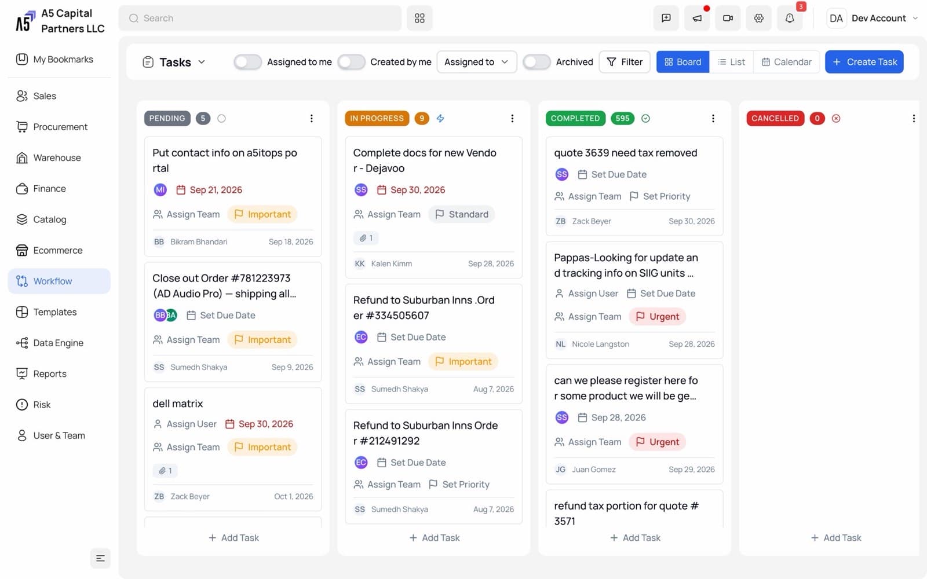The width and height of the screenshot is (927, 579).
Task: Click the Search input field
Action: 260,19
